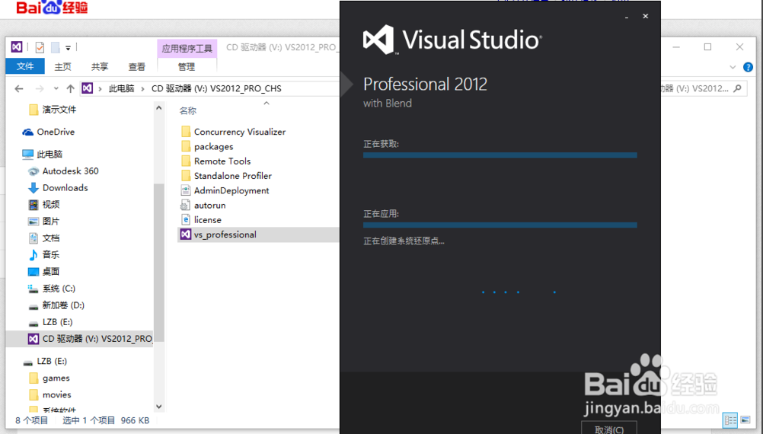Viewport: 763px width, 434px height.
Task: Click the properties checkmark quick access icon
Action: pyautogui.click(x=40, y=47)
